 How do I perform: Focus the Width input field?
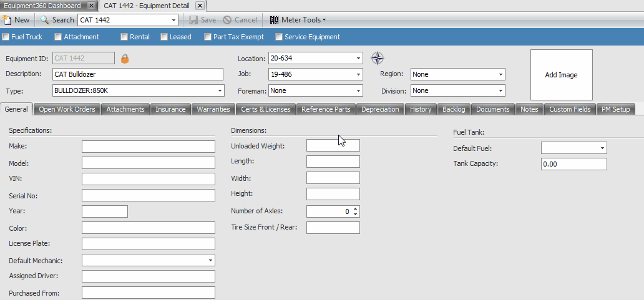click(x=333, y=178)
